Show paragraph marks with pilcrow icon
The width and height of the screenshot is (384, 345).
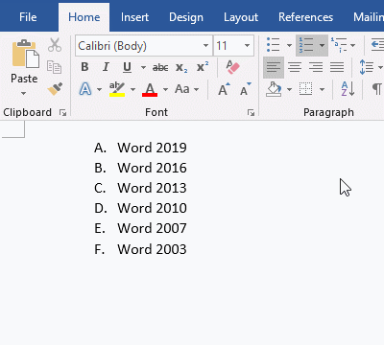pos(377,89)
